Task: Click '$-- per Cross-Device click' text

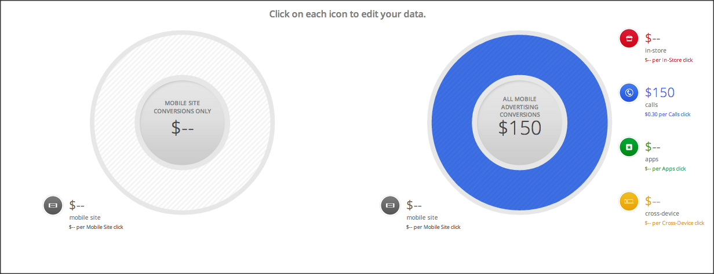Action: coord(675,223)
